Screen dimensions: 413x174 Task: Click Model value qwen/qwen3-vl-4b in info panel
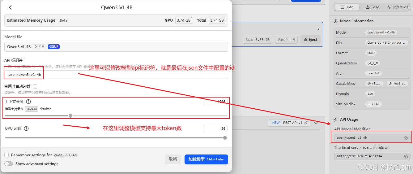[381, 33]
